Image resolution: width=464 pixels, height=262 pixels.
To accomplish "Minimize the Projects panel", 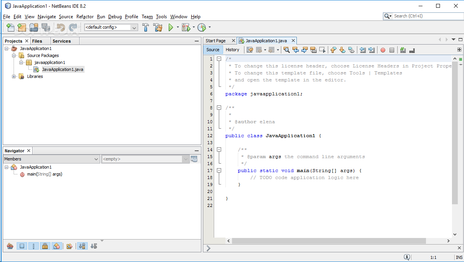I will pyautogui.click(x=197, y=41).
